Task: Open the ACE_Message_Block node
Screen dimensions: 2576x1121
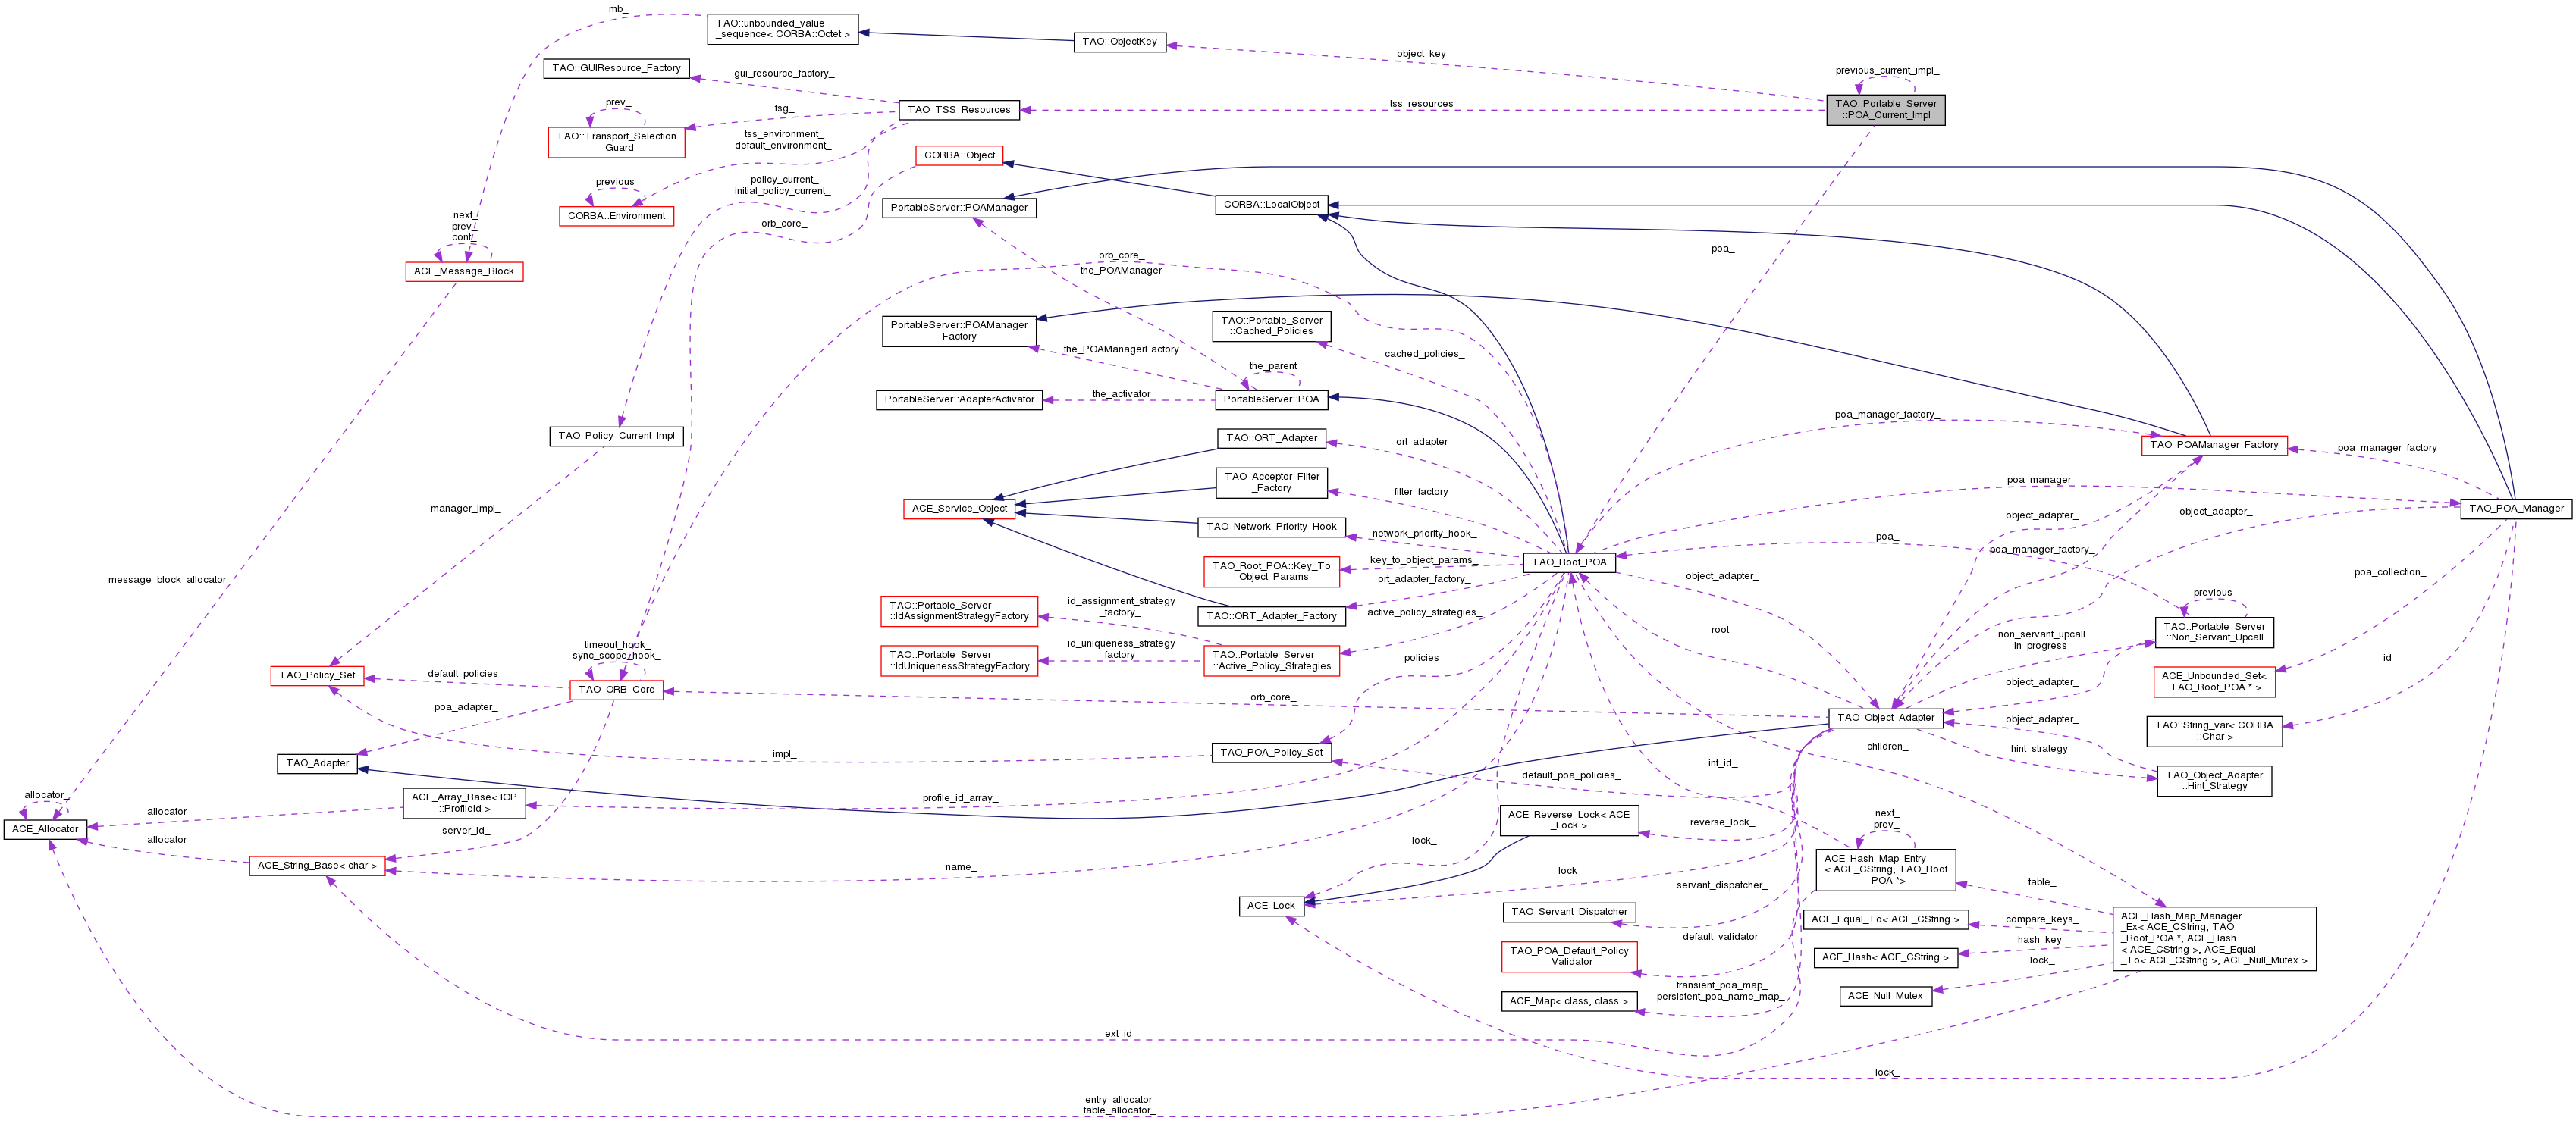Action: coord(463,271)
